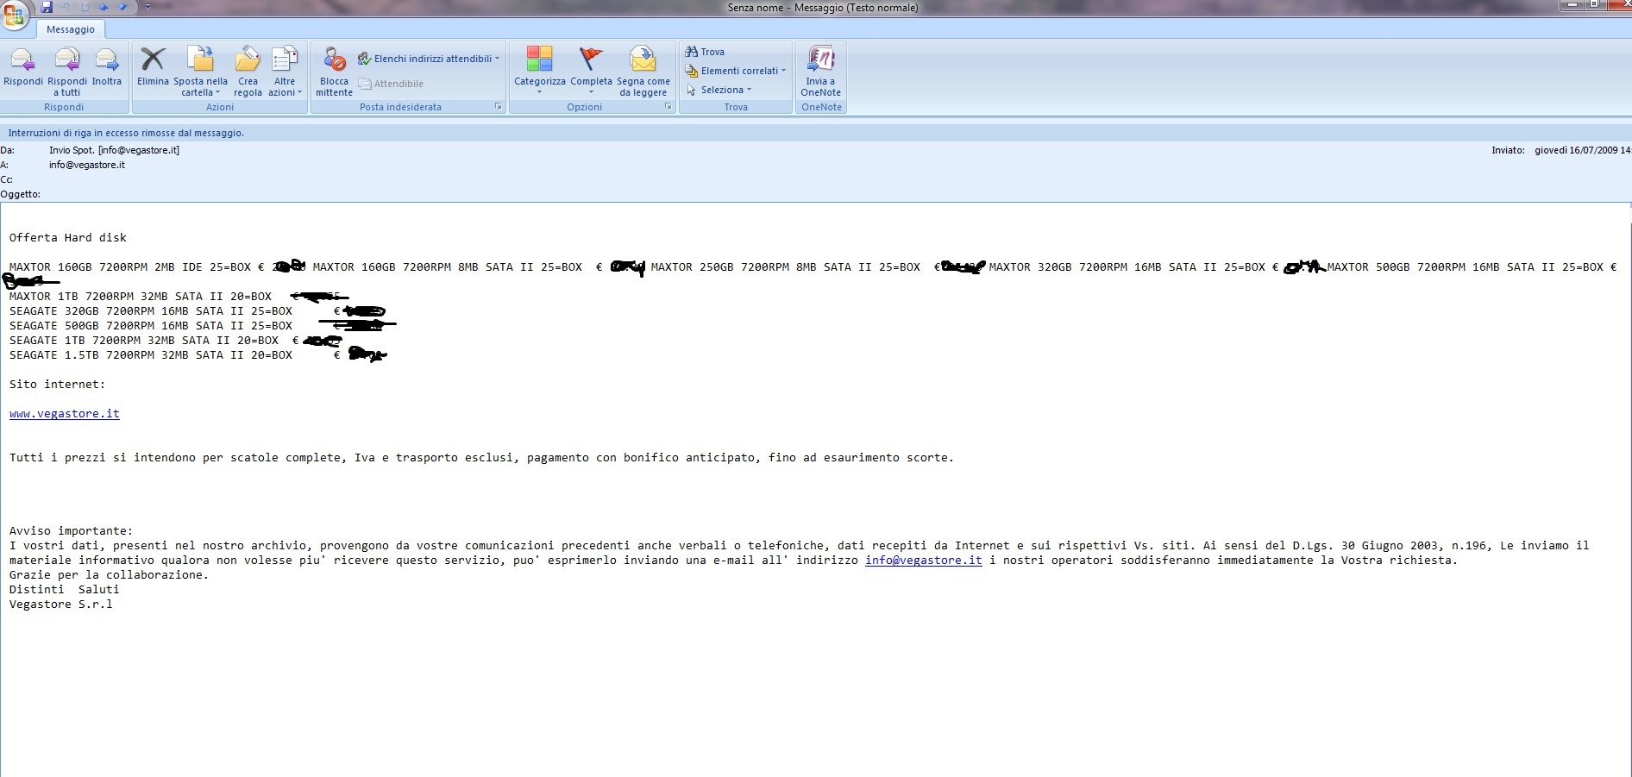Screen dimensions: 1632x777
Task: Open the www.vegastore.it link
Action: click(x=65, y=414)
